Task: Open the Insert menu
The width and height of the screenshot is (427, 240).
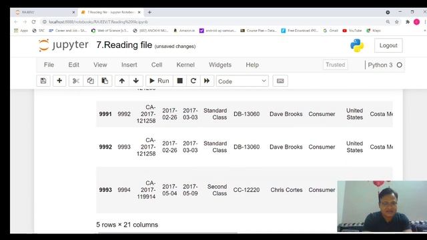Action: pos(129,65)
